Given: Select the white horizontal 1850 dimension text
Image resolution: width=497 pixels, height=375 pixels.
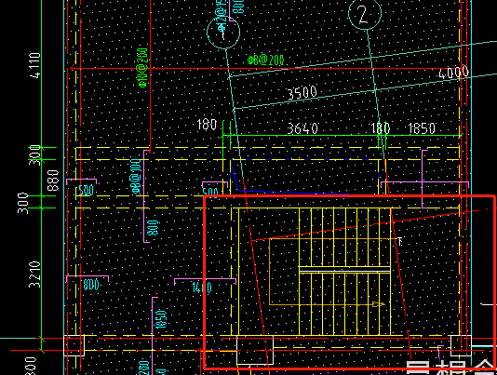Looking at the screenshot, I should [x=422, y=128].
